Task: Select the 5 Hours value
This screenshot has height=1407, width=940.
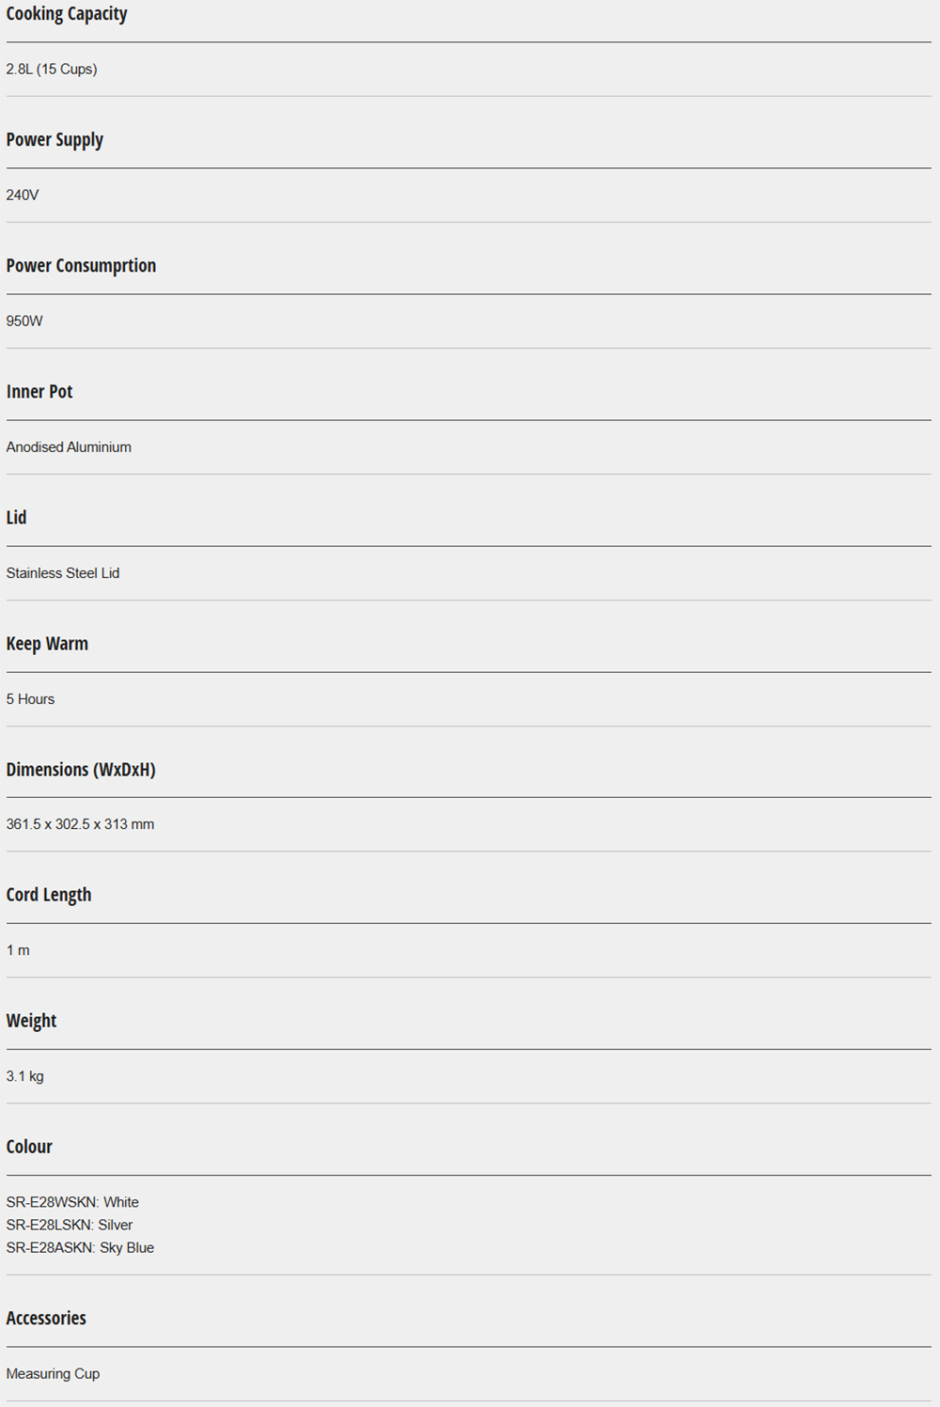Action: [x=30, y=699]
